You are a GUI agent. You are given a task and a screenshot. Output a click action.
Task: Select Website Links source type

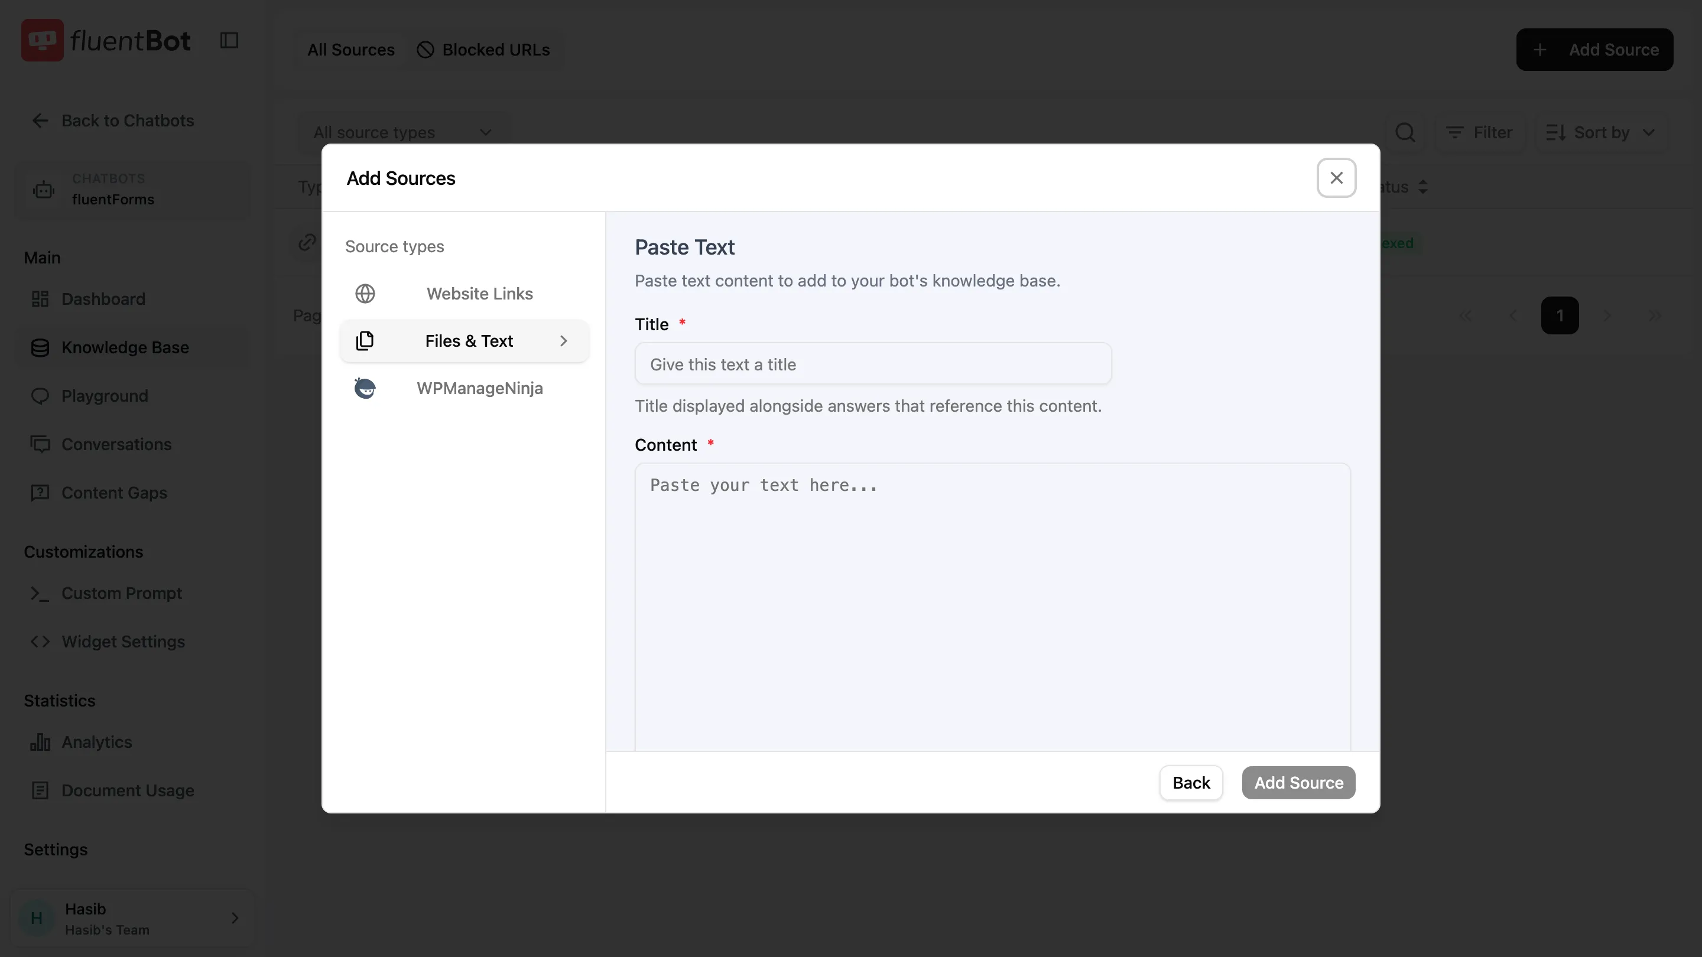coord(465,294)
